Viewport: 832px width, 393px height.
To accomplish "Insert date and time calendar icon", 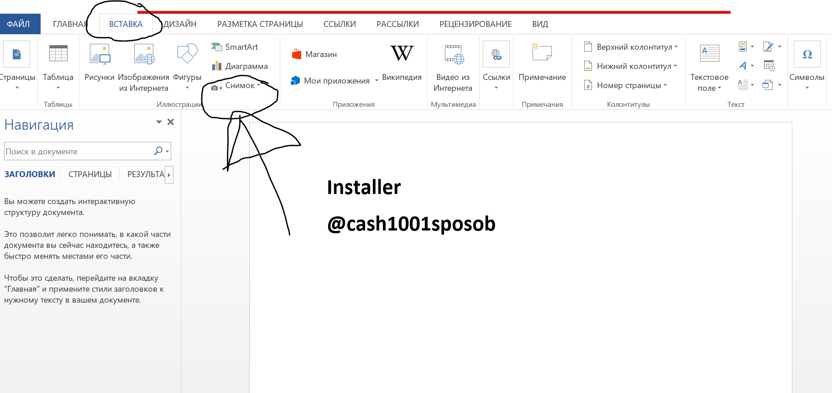I will pos(769,66).
